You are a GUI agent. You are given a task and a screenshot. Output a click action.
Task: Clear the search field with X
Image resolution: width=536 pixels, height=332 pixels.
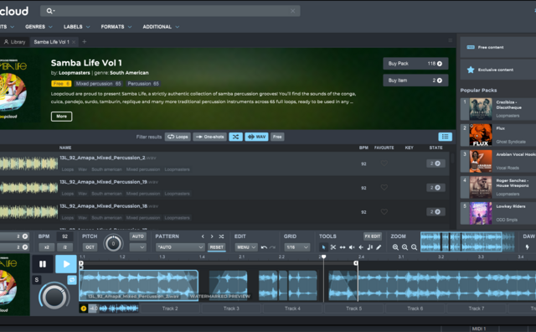292,11
